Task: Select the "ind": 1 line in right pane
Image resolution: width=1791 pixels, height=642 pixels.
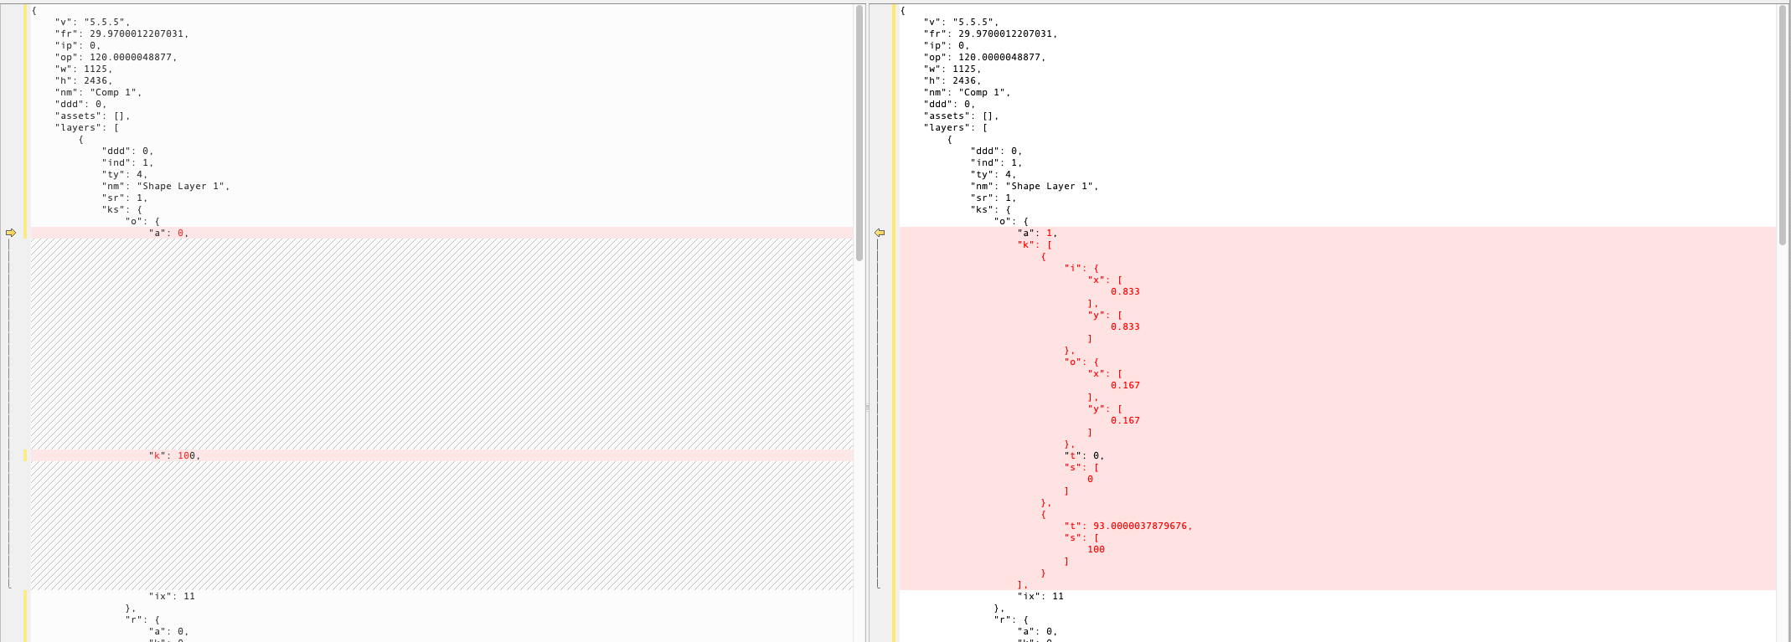Action: click(x=997, y=162)
